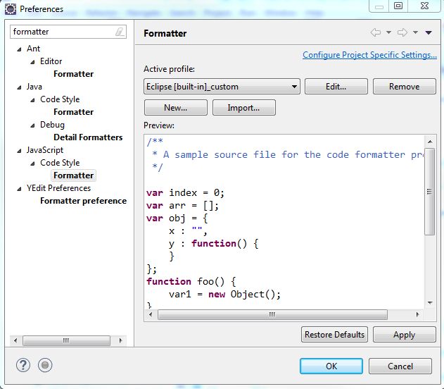Collapse the Ant tree node

pos(19,49)
